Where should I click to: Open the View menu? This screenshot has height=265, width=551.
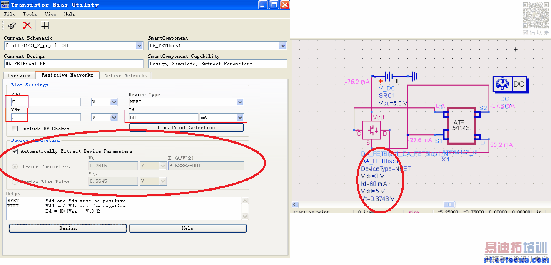coord(51,14)
